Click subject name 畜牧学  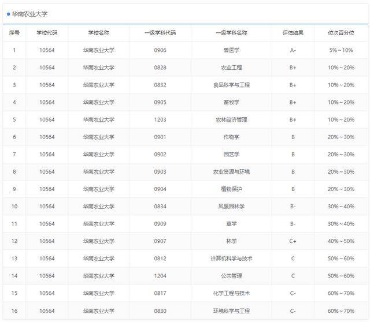[231, 102]
